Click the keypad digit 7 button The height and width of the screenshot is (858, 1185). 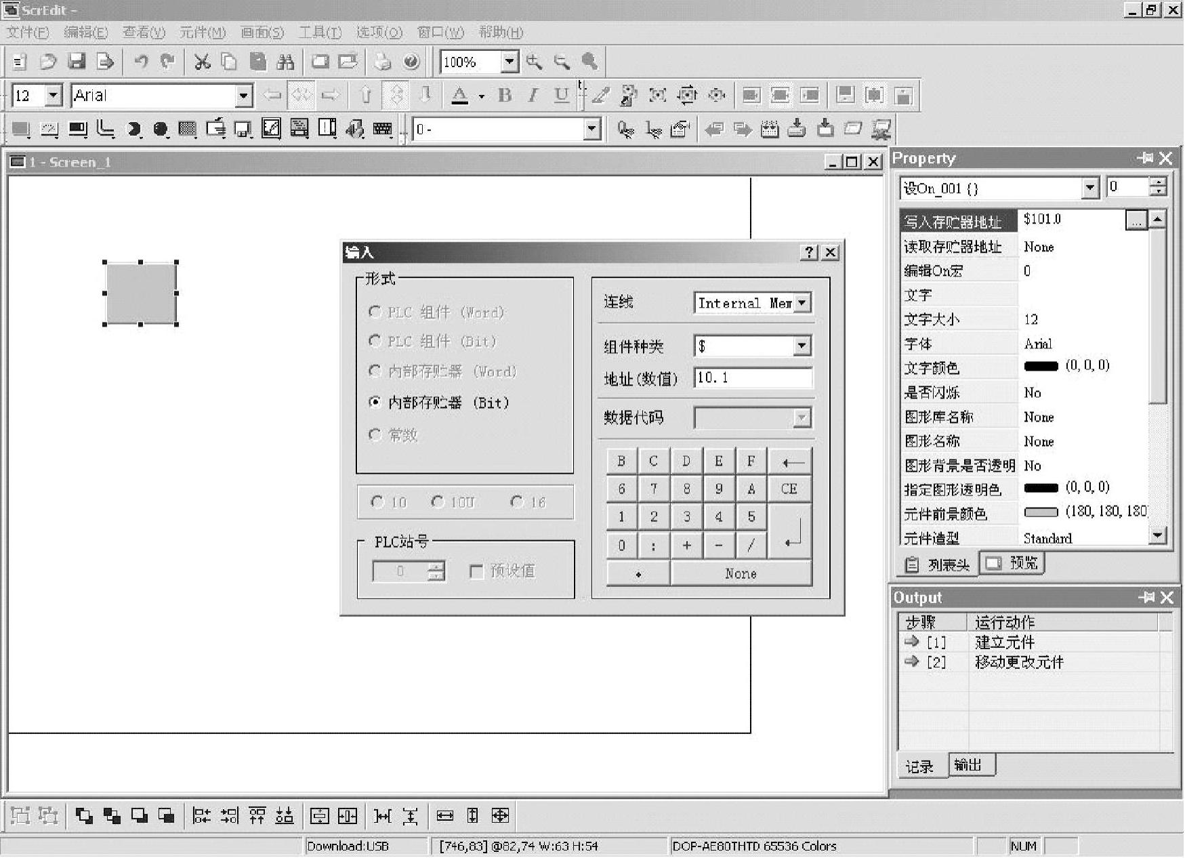click(x=654, y=489)
